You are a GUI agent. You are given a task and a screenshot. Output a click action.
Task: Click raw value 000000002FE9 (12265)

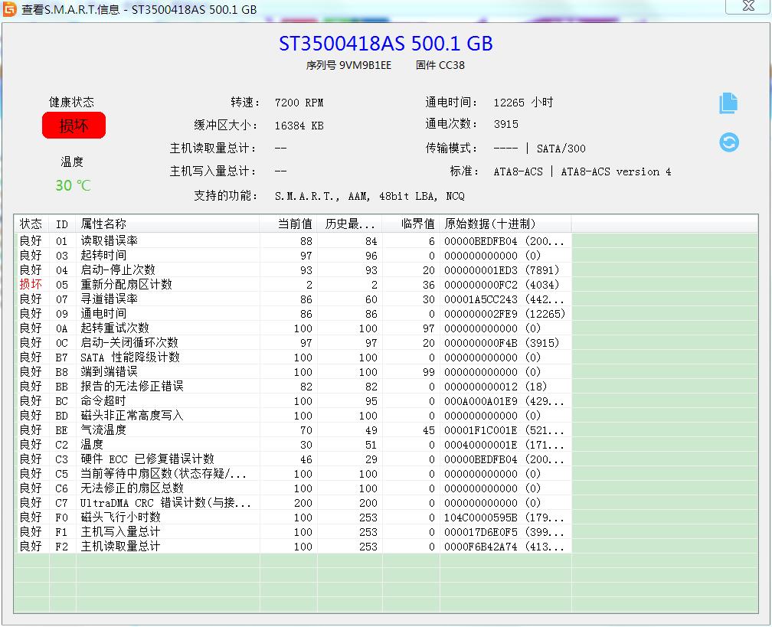pyautogui.click(x=505, y=314)
